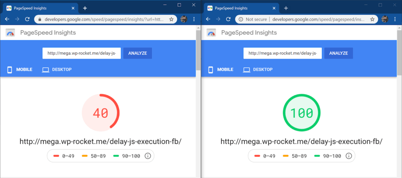402x178 pixels.
Task: Select MOBILE tab in right window
Action: pos(221,70)
